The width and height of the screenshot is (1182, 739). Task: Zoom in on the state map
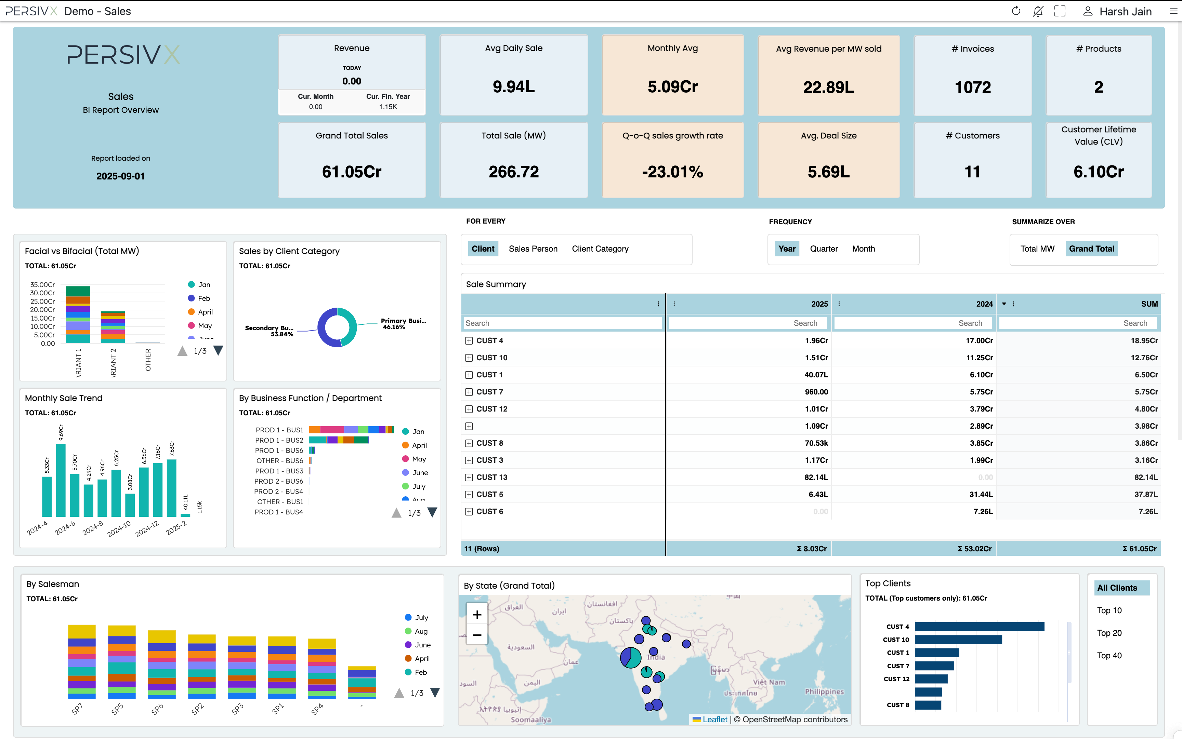(x=477, y=615)
